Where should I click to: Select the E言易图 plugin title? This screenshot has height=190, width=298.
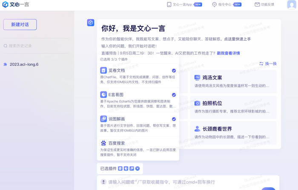click(116, 95)
